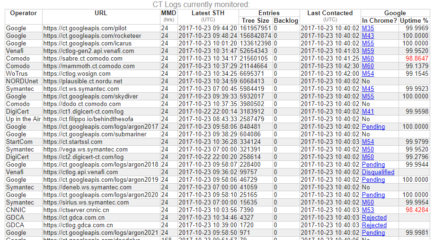The height and width of the screenshot is (240, 434).
Task: Click the last contacted time 2017-10-23 10:42:30
Action: click(330, 66)
